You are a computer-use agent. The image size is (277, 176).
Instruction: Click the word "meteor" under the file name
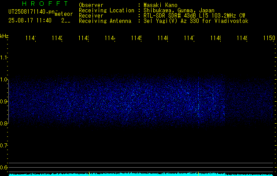tap(64, 14)
